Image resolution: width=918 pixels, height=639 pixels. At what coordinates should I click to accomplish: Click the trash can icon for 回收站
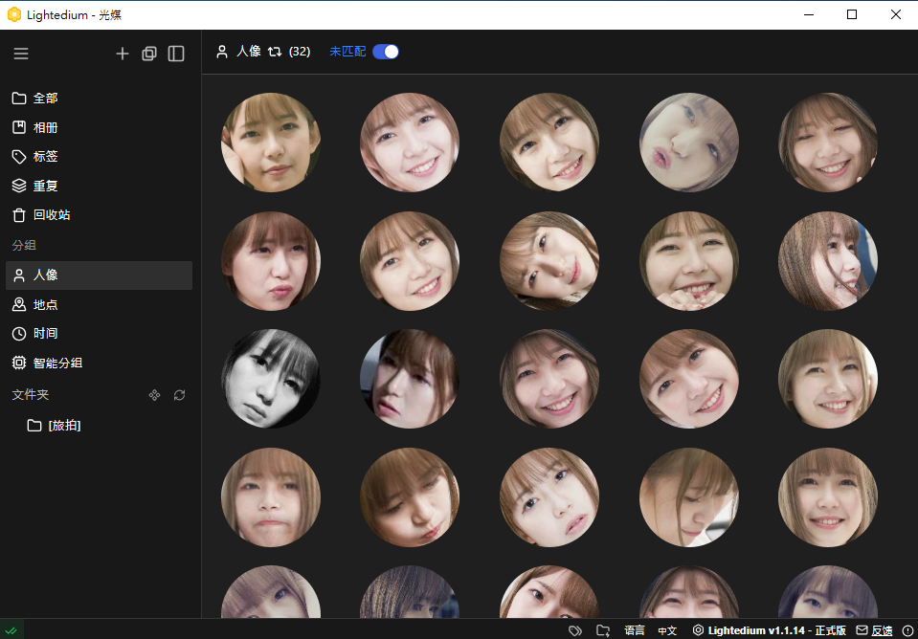coord(19,215)
